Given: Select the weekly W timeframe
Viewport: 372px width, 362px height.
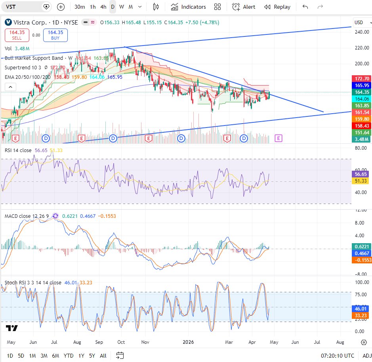Looking at the screenshot, I should click(x=122, y=7).
